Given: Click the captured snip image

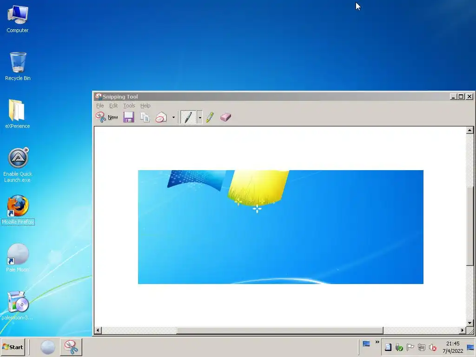Looking at the screenshot, I should click(280, 227).
